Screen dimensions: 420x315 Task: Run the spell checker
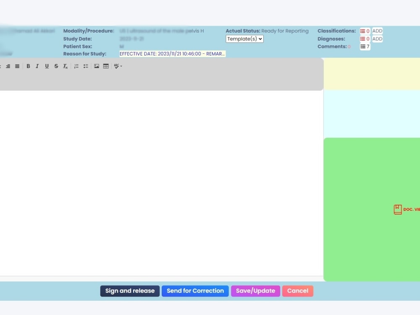(116, 66)
